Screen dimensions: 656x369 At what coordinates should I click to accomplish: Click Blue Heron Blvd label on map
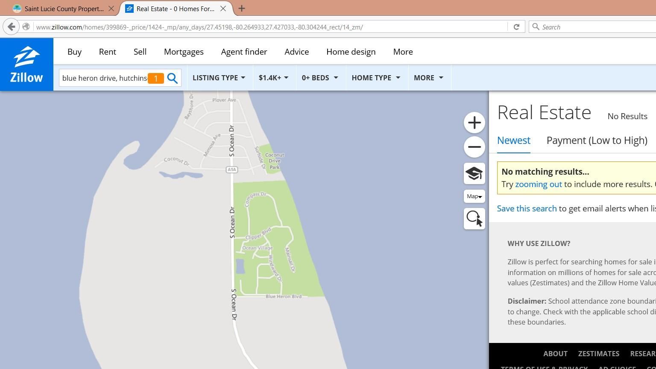[284, 296]
